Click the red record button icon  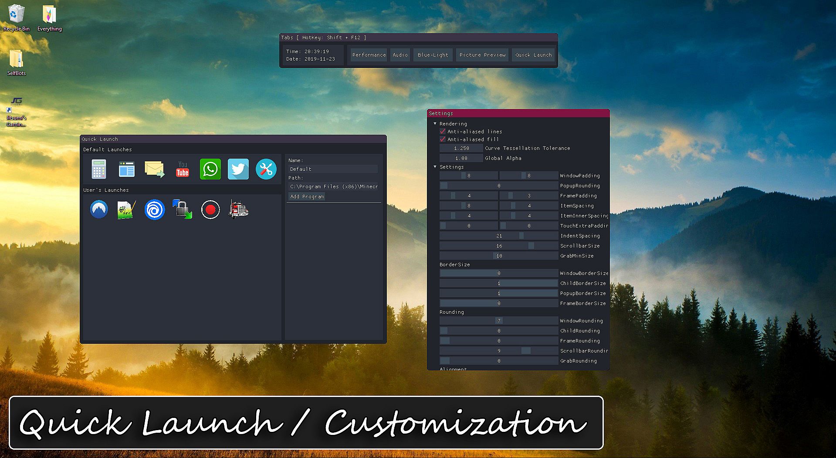210,210
